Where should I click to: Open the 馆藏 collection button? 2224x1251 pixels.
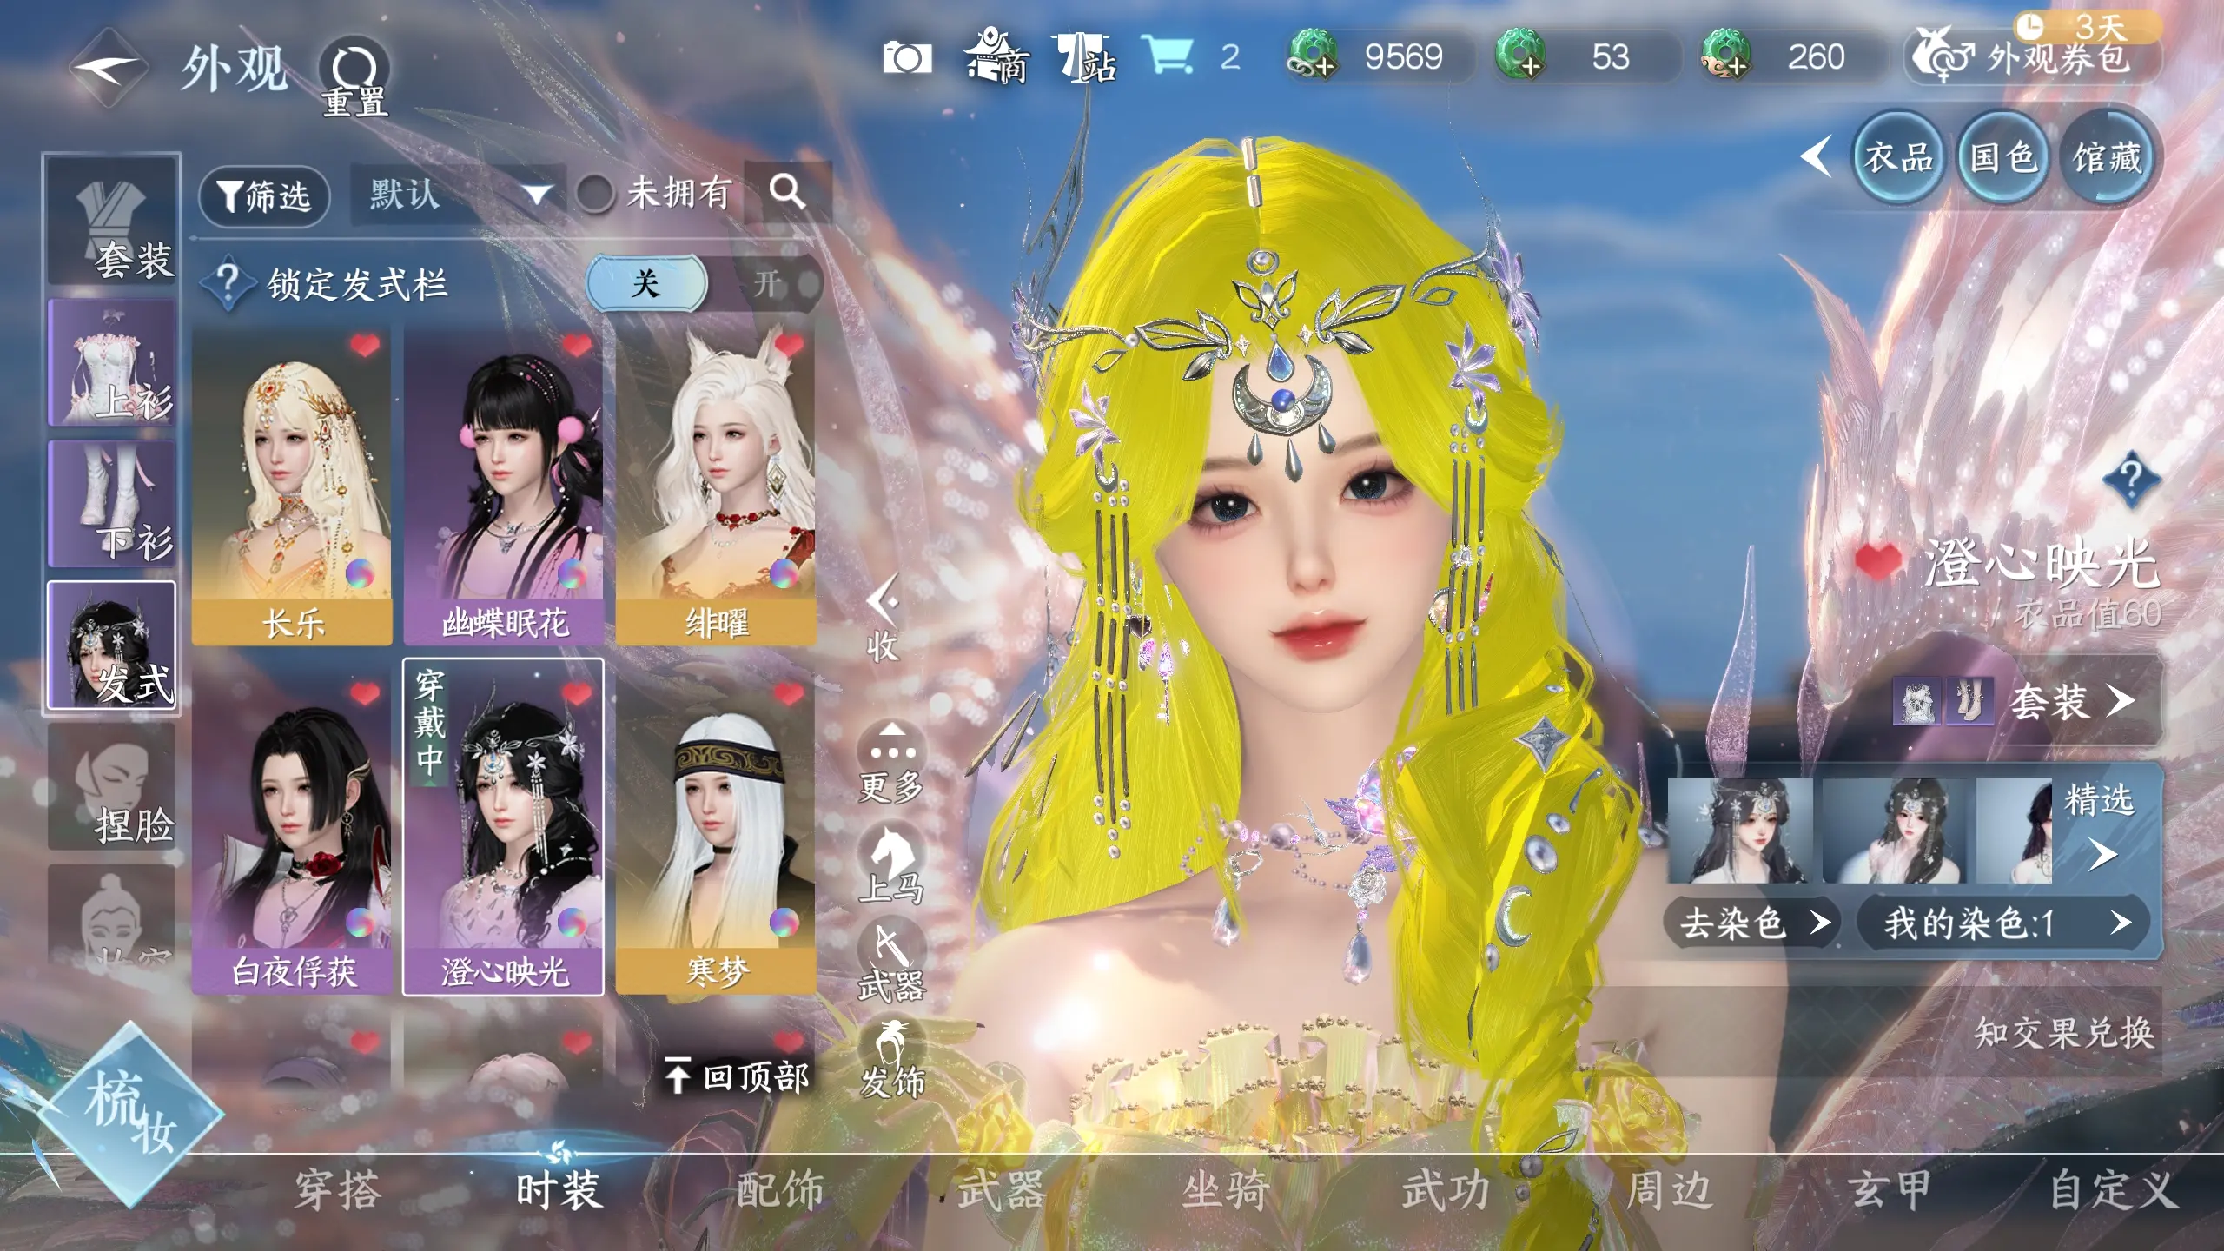[x=2108, y=158]
